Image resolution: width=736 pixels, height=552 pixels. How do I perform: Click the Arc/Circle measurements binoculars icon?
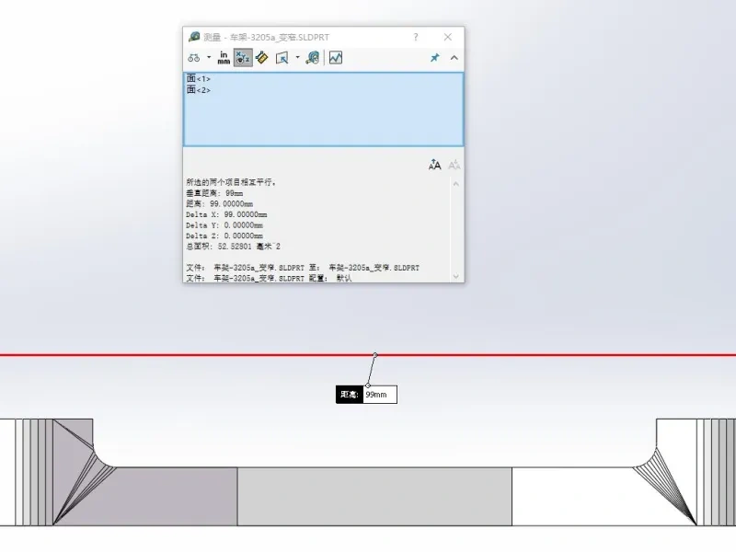coord(194,57)
